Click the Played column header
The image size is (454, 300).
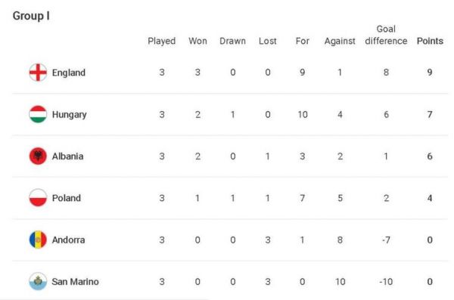pyautogui.click(x=162, y=42)
